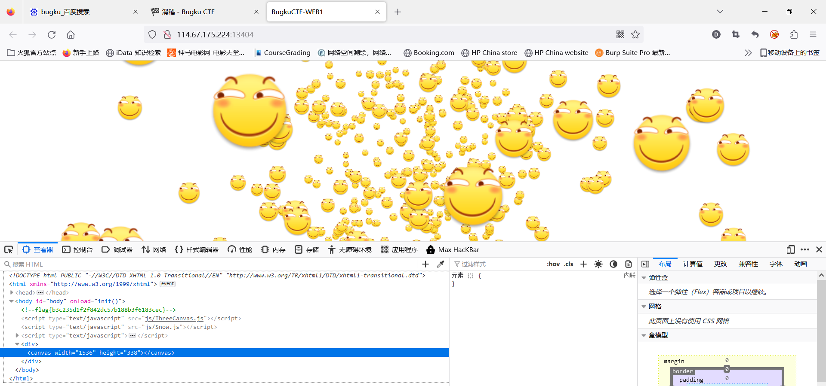Go to the browser home page icon

point(71,34)
